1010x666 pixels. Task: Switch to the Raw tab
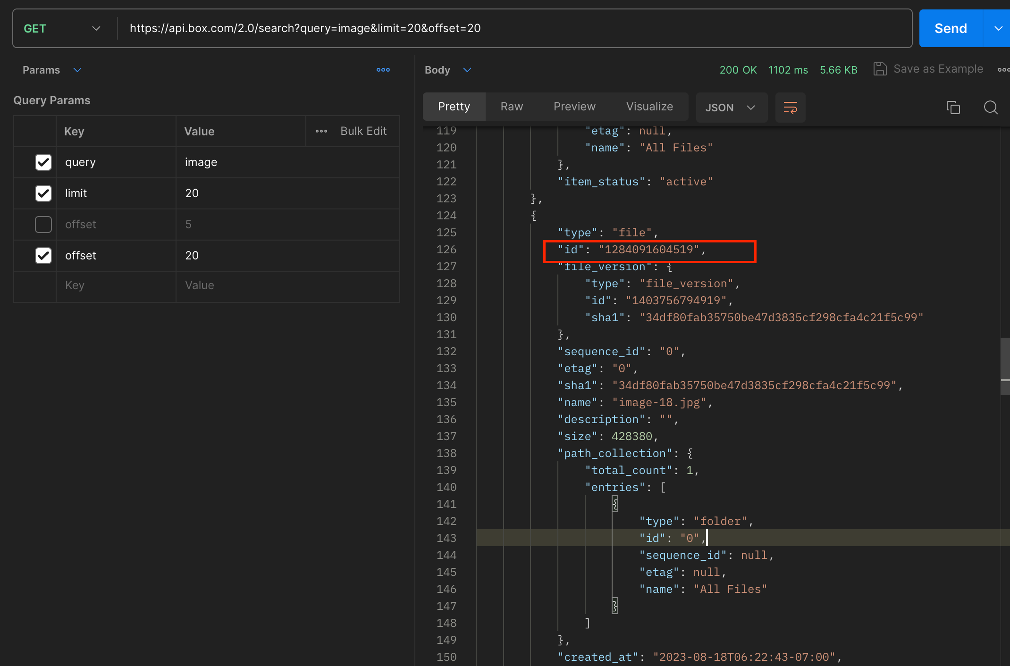[512, 107]
